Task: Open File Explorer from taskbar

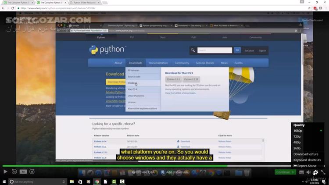Action: [x=72, y=181]
